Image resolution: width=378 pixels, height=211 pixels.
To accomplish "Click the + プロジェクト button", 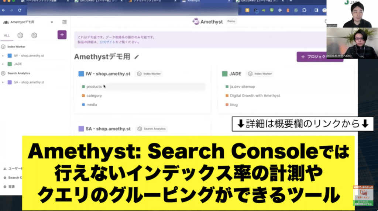I will [x=320, y=57].
